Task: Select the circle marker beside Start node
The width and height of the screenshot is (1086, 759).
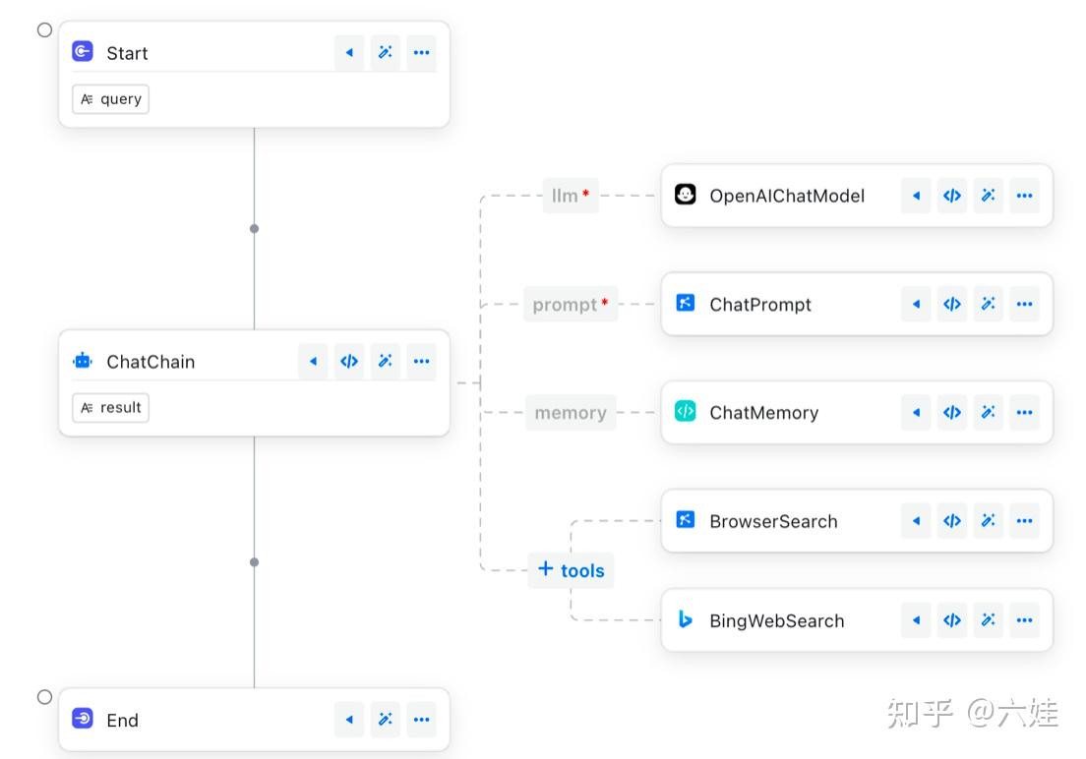Action: 44,29
